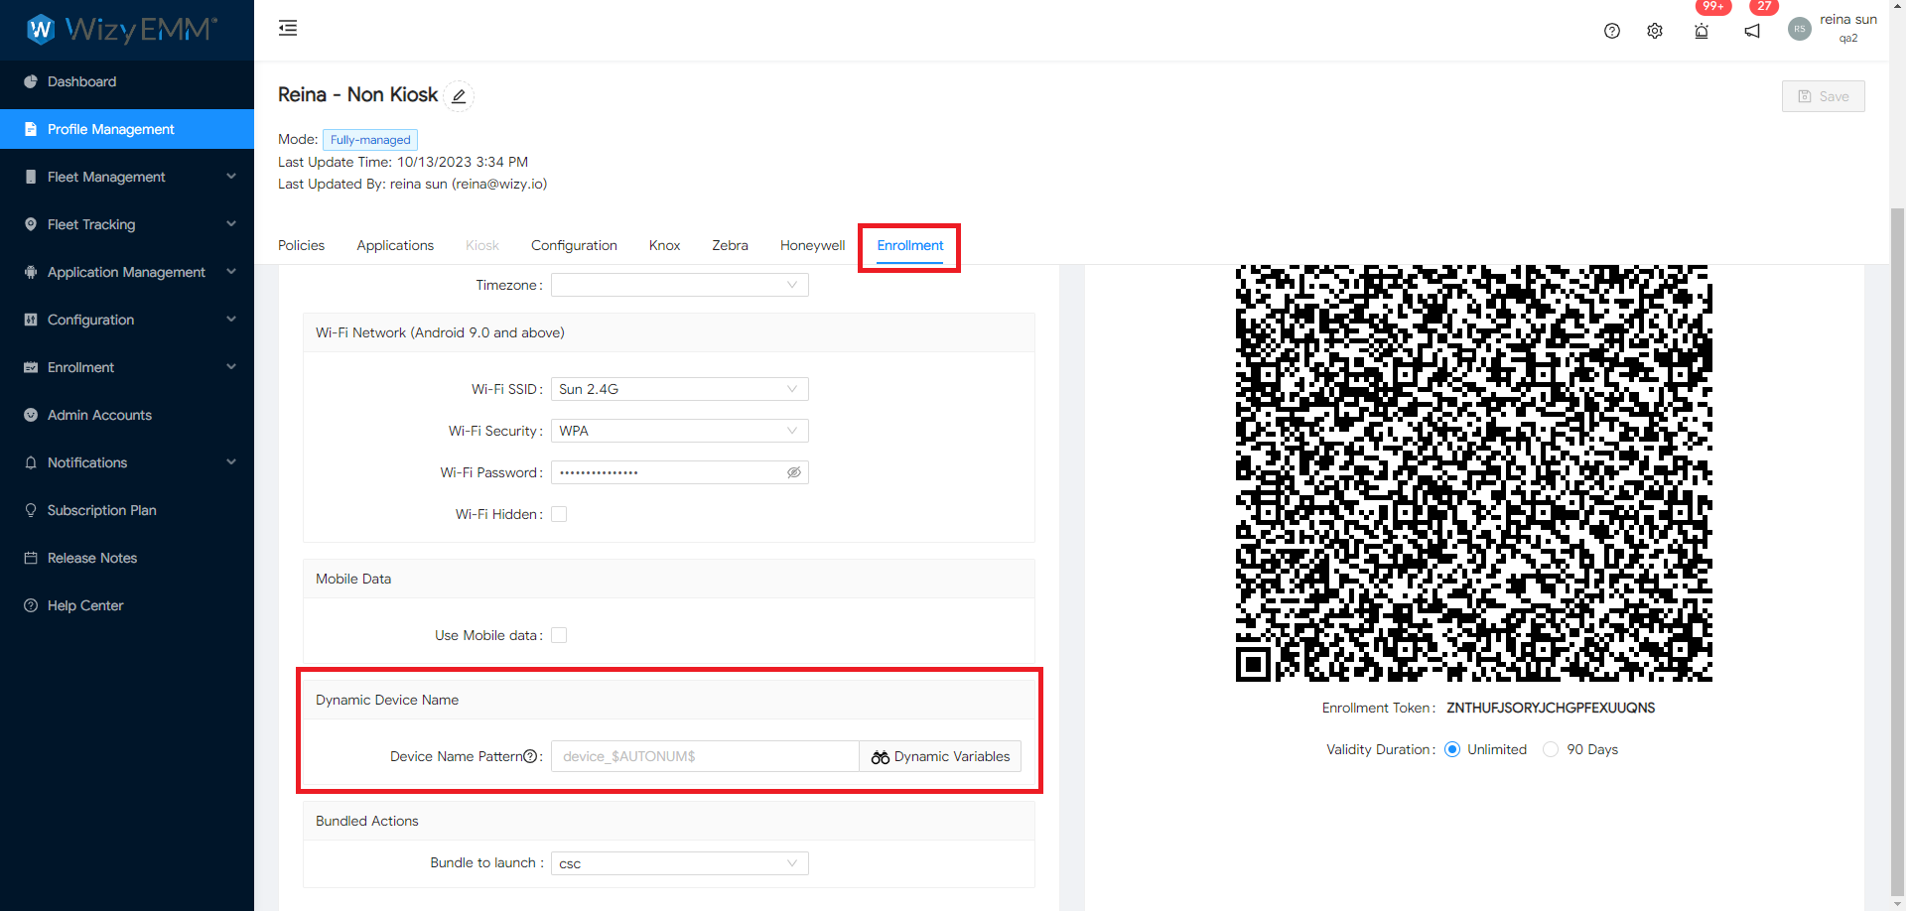Switch to the Honeywell tab
This screenshot has width=1911, height=911.
[x=812, y=245]
